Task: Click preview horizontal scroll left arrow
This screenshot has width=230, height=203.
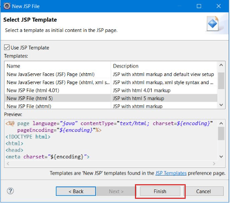Action: tap(8, 163)
